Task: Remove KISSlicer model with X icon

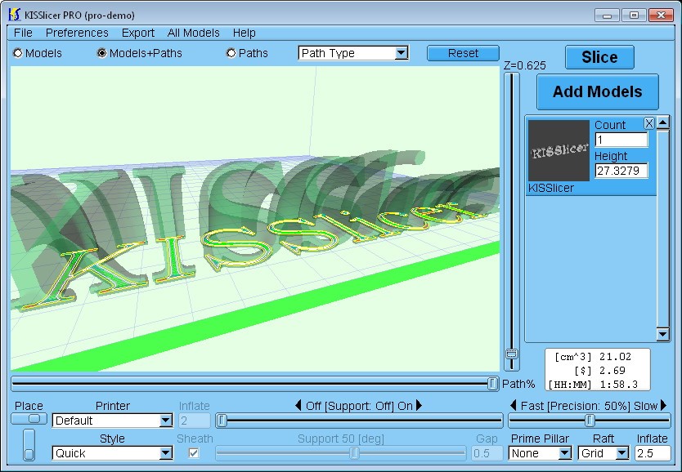Action: pyautogui.click(x=649, y=123)
